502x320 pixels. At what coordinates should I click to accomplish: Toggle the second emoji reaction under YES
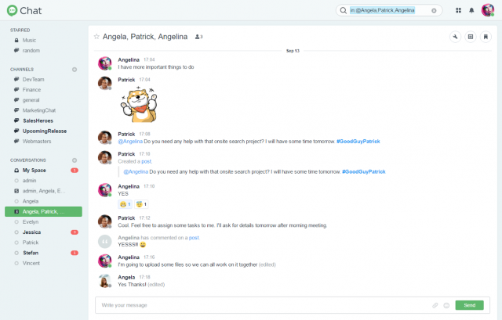tap(141, 203)
